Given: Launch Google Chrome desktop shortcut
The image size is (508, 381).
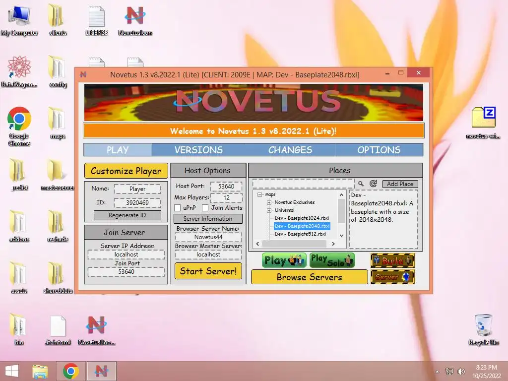Looking at the screenshot, I should (19, 127).
